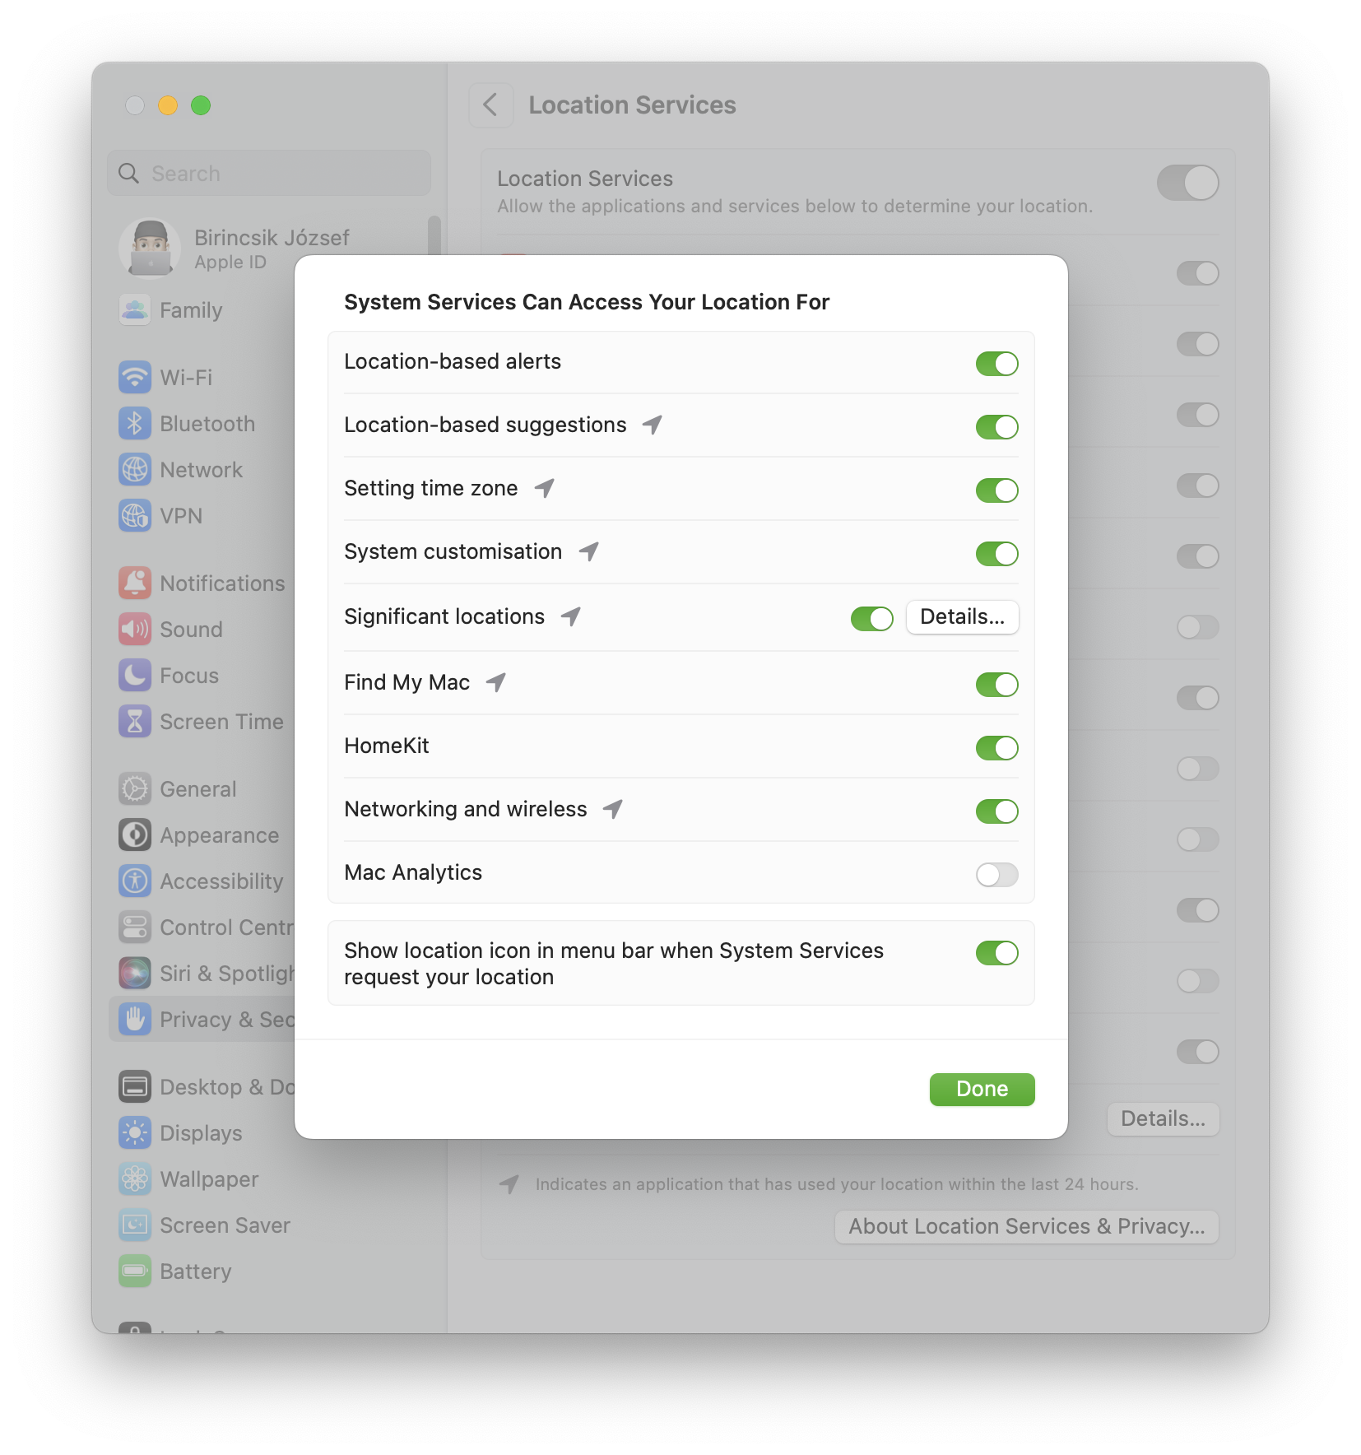The height and width of the screenshot is (1455, 1361).
Task: Select Bluetooth label in sidebar
Action: coord(207,424)
